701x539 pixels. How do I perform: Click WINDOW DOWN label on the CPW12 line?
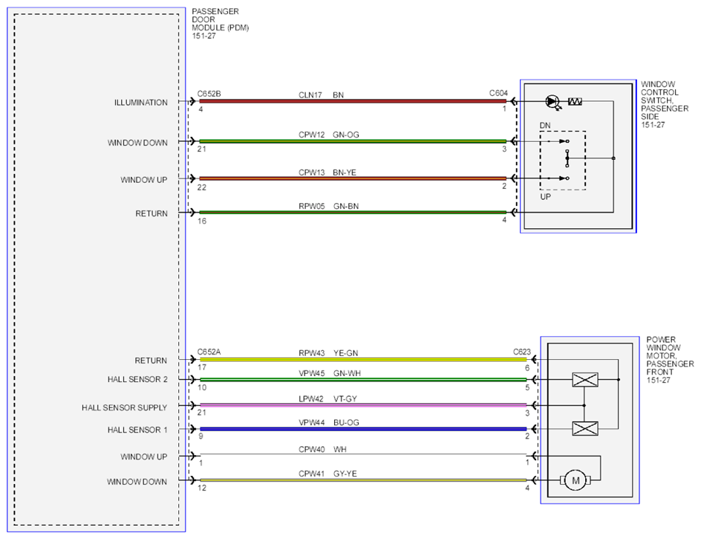pos(137,143)
